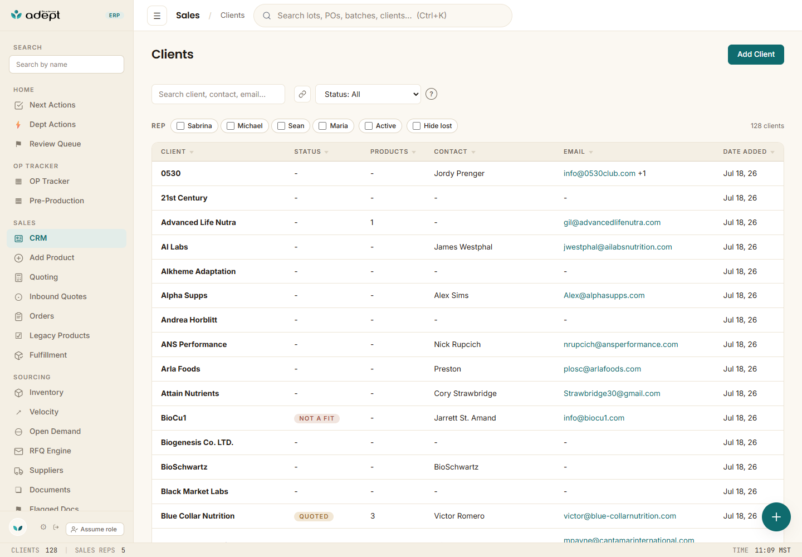
Task: Open Documents in the sidebar
Action: [x=67, y=490]
